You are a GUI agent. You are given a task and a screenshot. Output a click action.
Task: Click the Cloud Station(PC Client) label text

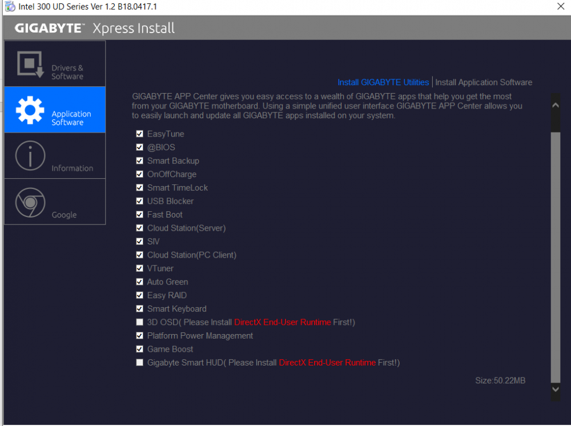click(x=192, y=255)
